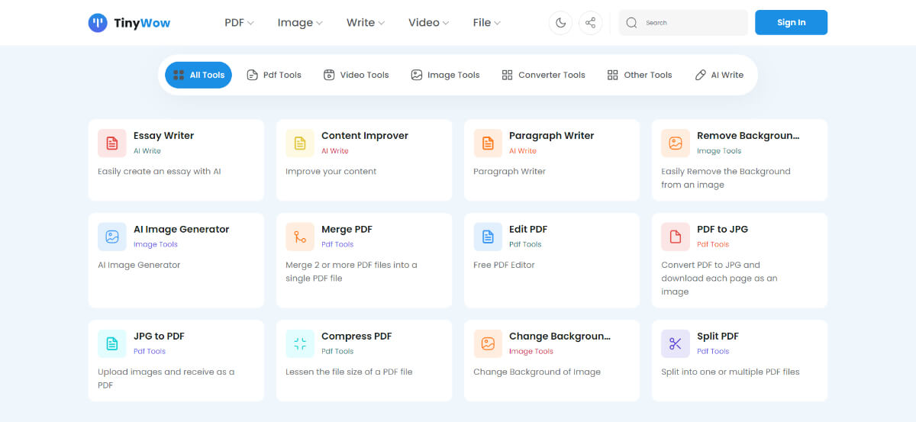Click the Paragraph Writer orange icon
Image resolution: width=916 pixels, height=422 pixels.
point(488,143)
